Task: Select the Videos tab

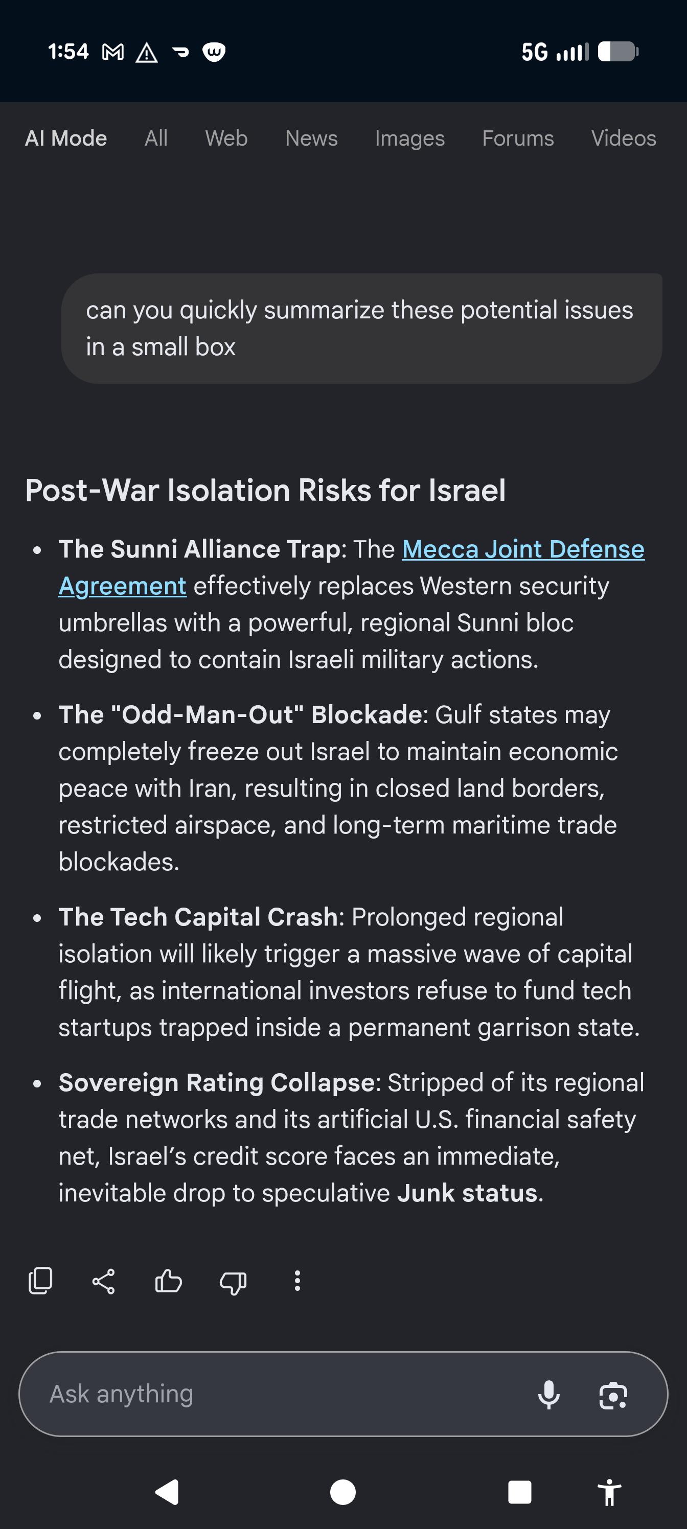Action: pos(624,138)
